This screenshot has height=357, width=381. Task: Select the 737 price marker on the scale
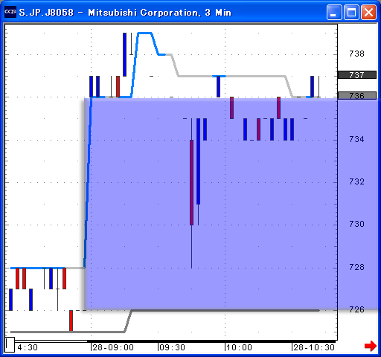pyautogui.click(x=356, y=75)
